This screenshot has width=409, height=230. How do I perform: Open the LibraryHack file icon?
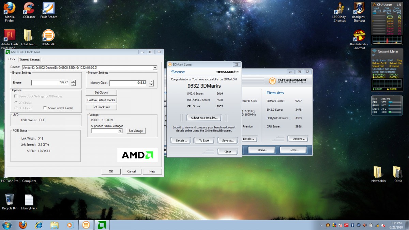click(x=29, y=202)
